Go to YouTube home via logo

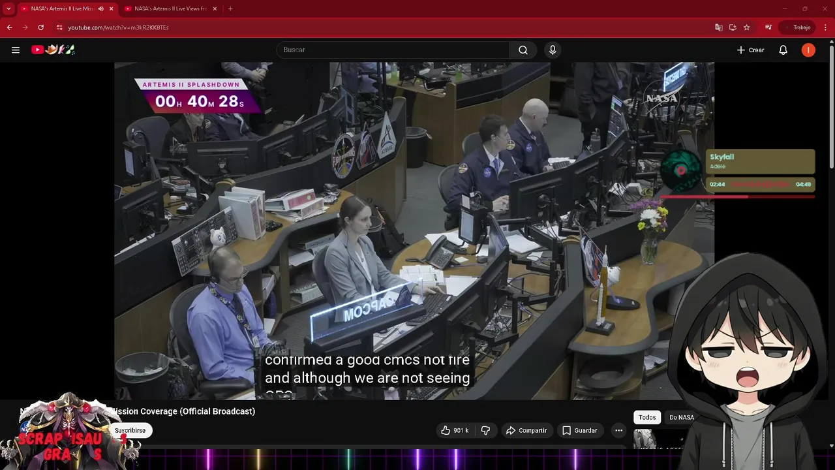(53, 50)
